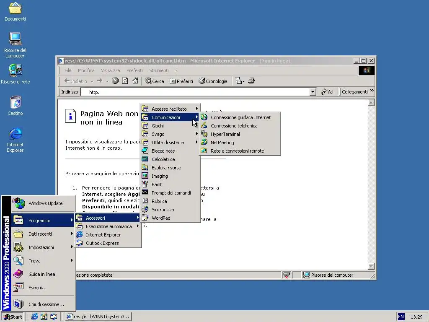The height and width of the screenshot is (322, 429).
Task: Open Rete e connessioni remote
Action: pyautogui.click(x=240, y=151)
